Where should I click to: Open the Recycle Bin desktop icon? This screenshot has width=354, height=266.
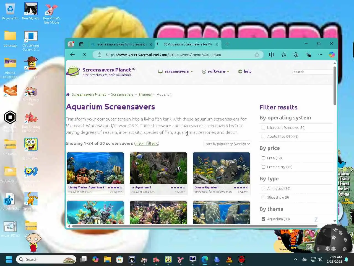coord(10,12)
